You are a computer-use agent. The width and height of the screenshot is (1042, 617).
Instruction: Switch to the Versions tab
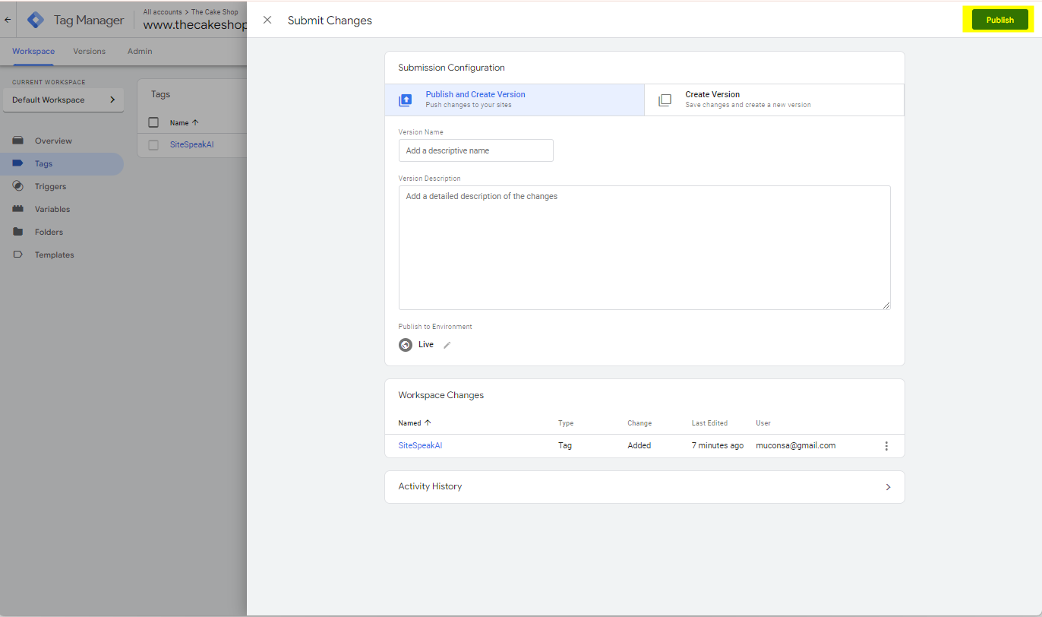(x=89, y=52)
